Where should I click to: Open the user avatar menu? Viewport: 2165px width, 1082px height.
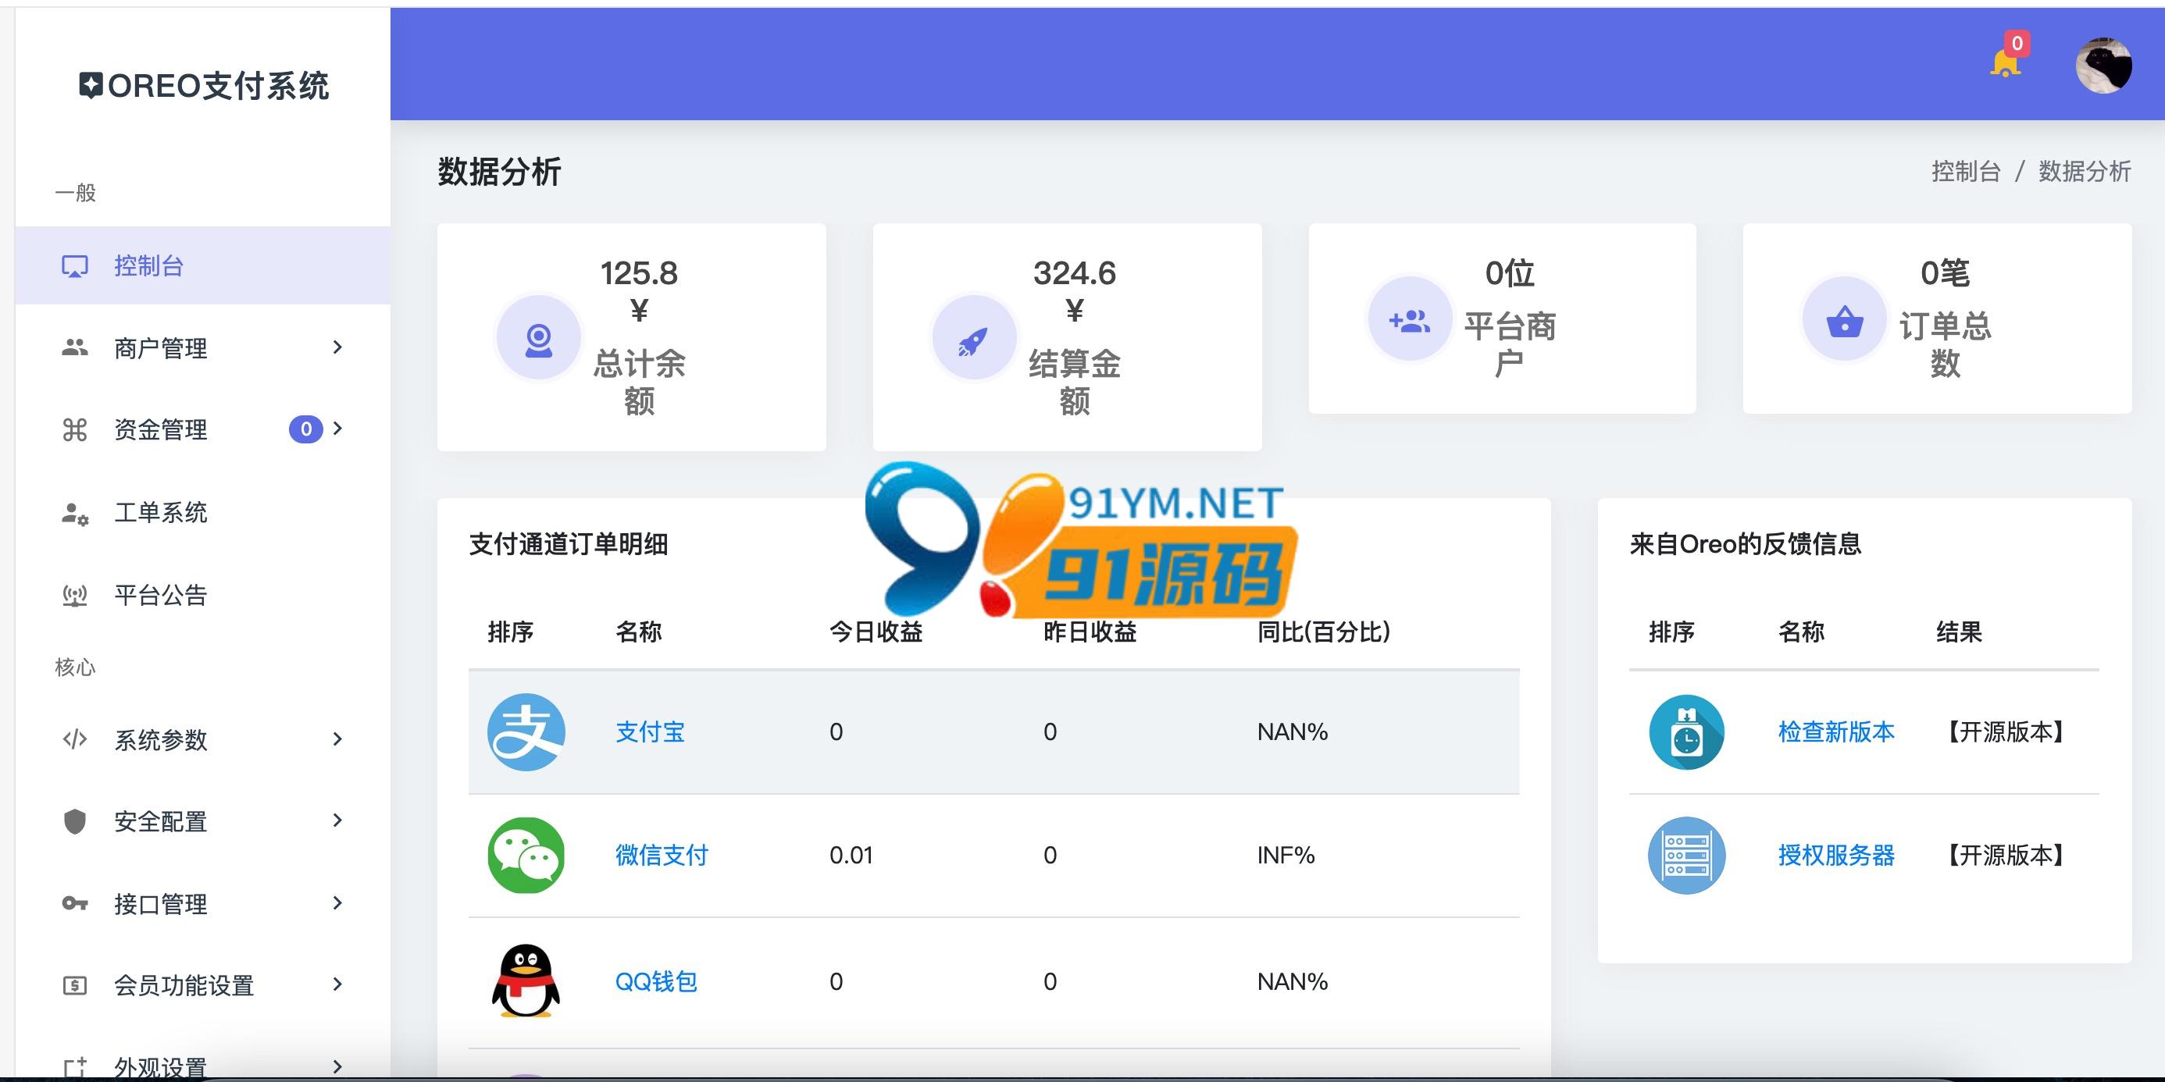(x=2103, y=65)
